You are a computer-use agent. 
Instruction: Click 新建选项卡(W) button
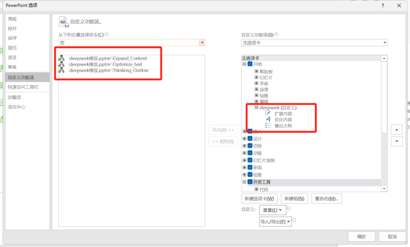259,199
